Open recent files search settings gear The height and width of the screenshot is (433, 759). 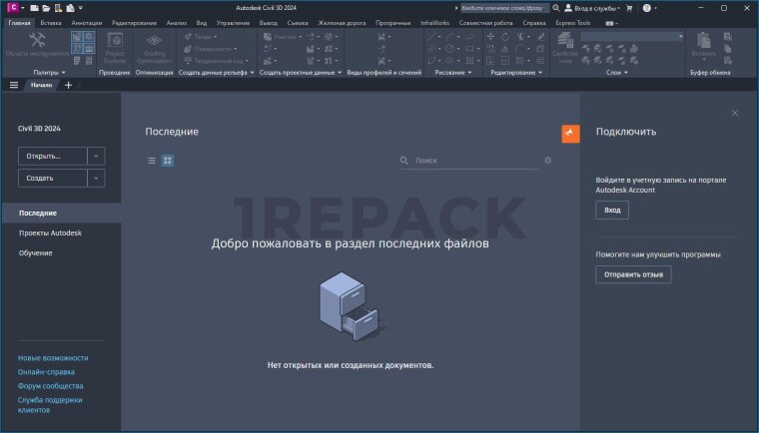point(547,160)
